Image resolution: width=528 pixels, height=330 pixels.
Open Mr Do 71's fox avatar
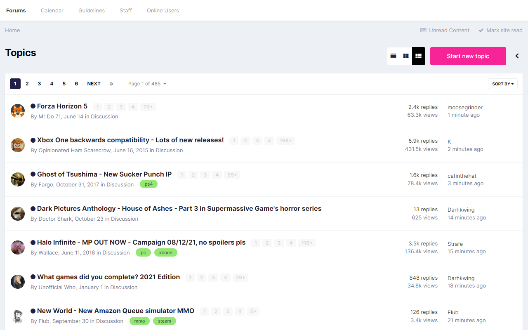click(x=18, y=111)
